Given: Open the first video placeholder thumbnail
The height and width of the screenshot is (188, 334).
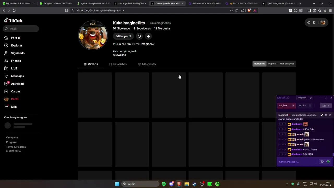Looking at the screenshot, I should pyautogui.click(x=95, y=95).
